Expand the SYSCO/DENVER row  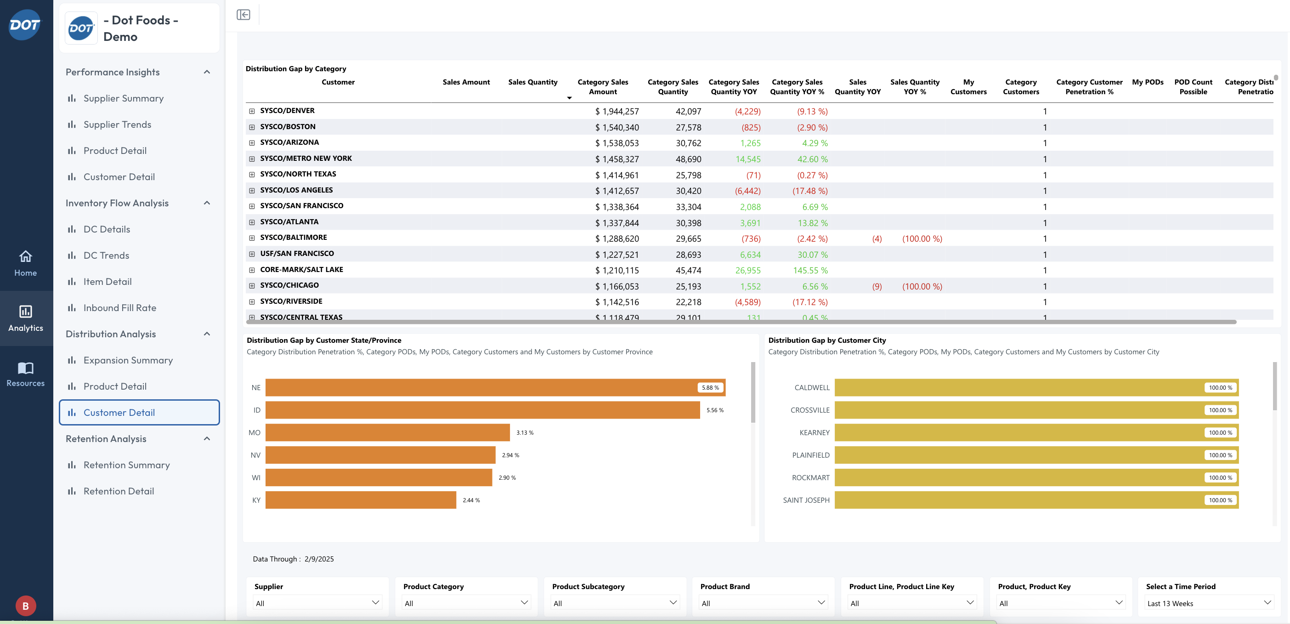click(252, 111)
